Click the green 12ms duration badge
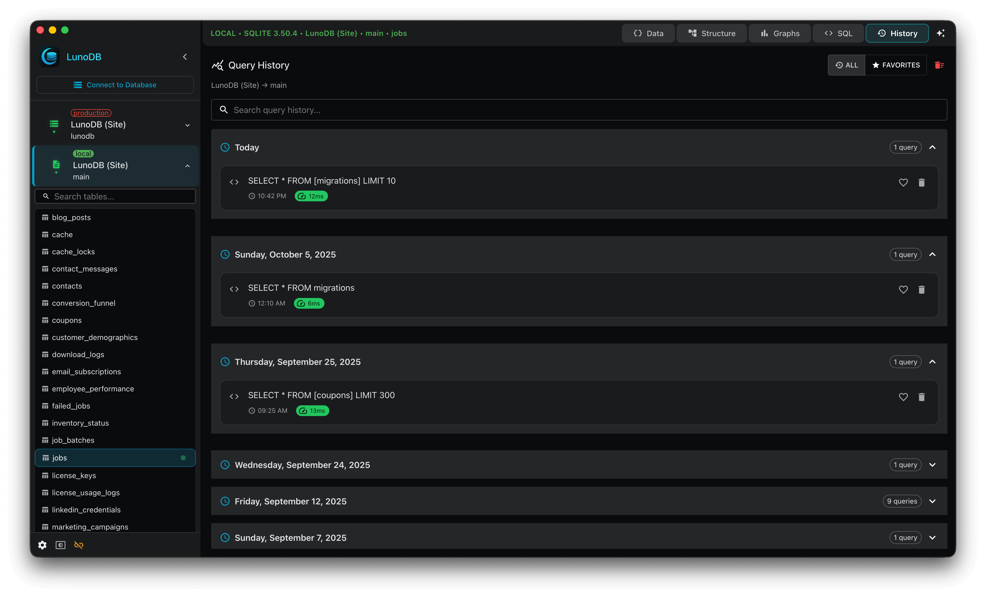 (x=311, y=196)
